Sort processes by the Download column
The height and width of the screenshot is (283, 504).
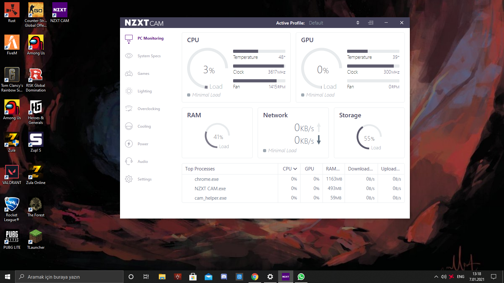tap(360, 169)
